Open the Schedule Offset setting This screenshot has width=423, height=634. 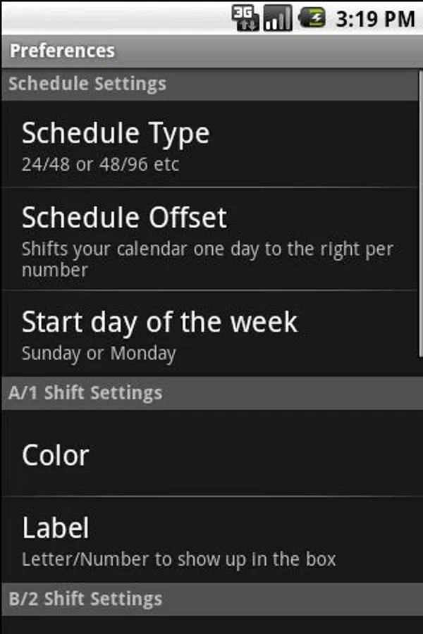124,217
